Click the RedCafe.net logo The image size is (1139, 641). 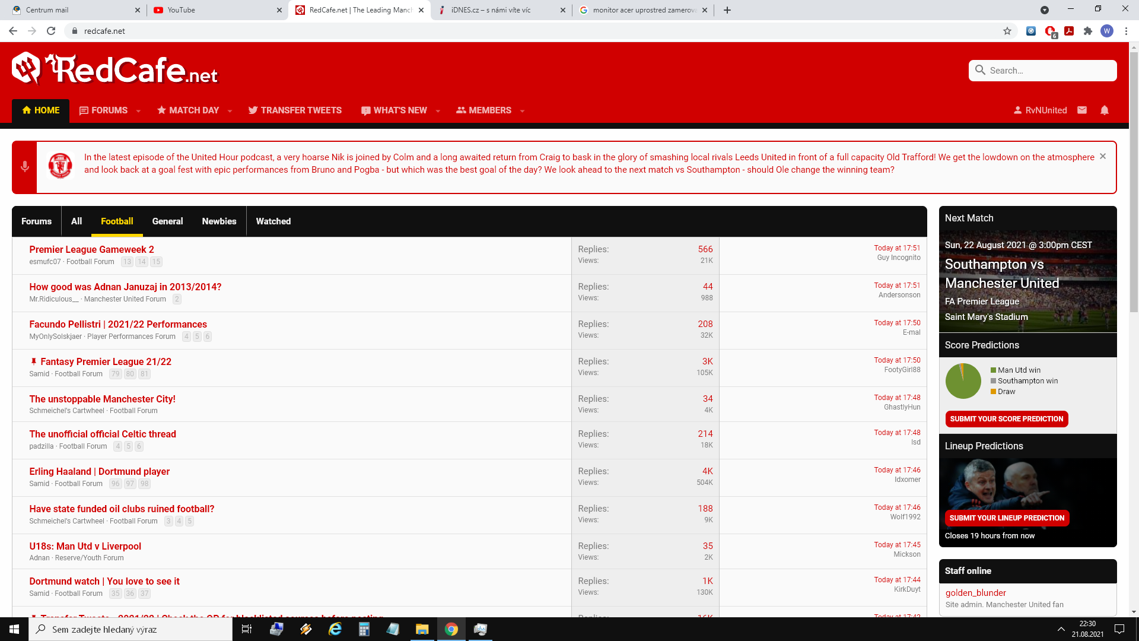pos(114,69)
